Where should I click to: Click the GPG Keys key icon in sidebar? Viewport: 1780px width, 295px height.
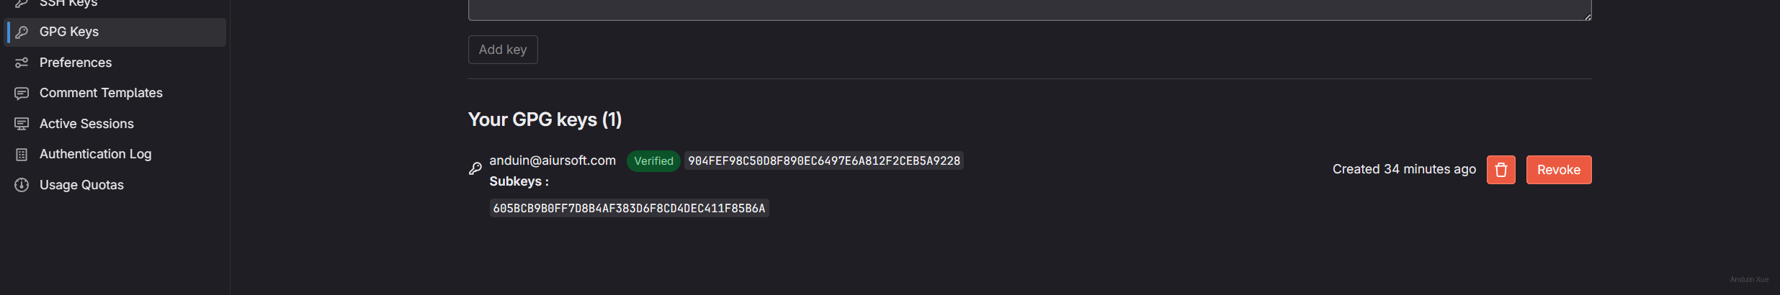tap(22, 32)
